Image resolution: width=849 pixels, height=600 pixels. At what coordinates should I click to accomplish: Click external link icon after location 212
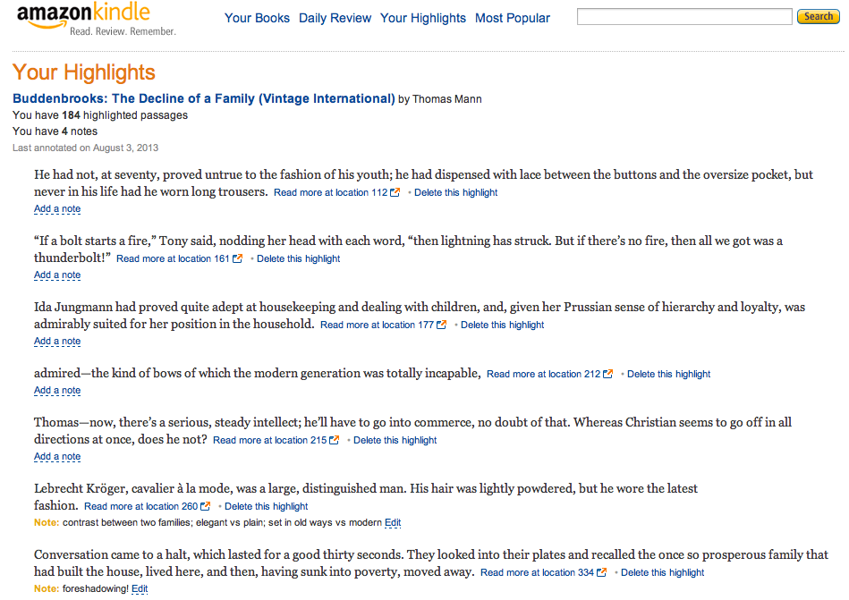[x=608, y=375]
